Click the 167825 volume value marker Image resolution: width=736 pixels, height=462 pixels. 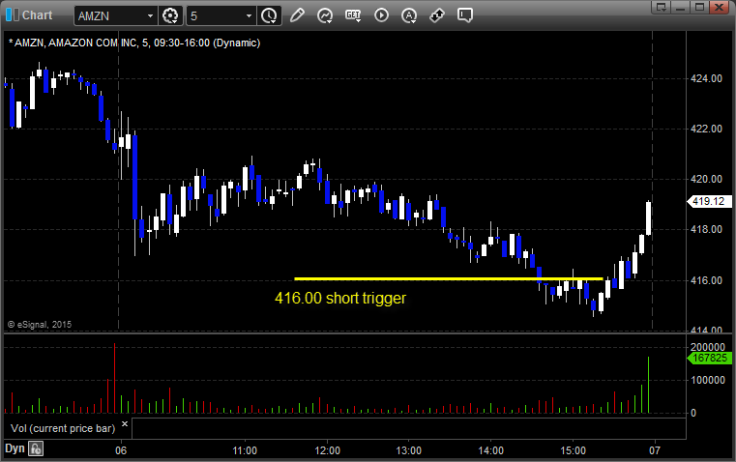(x=709, y=358)
